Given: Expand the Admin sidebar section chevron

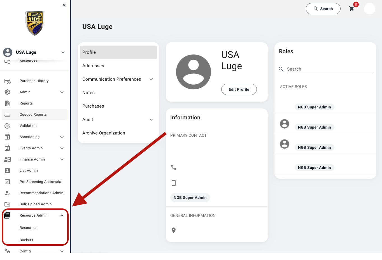Looking at the screenshot, I should click(x=62, y=92).
